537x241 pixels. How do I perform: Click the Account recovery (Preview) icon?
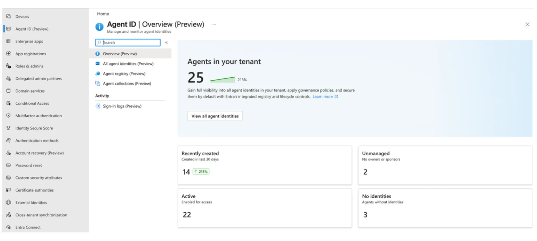(x=9, y=153)
